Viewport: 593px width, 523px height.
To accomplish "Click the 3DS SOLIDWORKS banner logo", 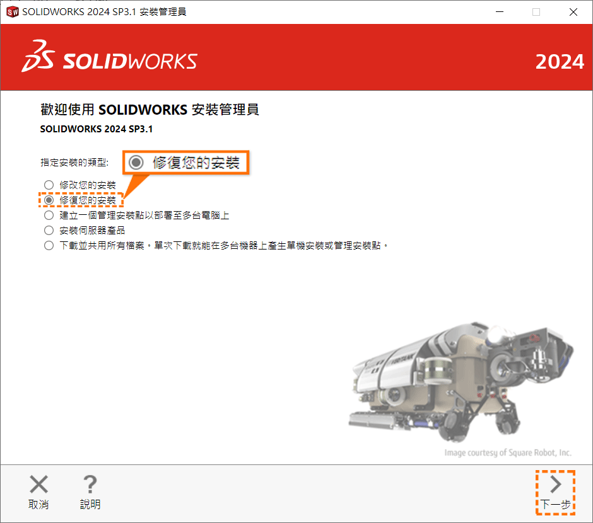I will 109,56.
